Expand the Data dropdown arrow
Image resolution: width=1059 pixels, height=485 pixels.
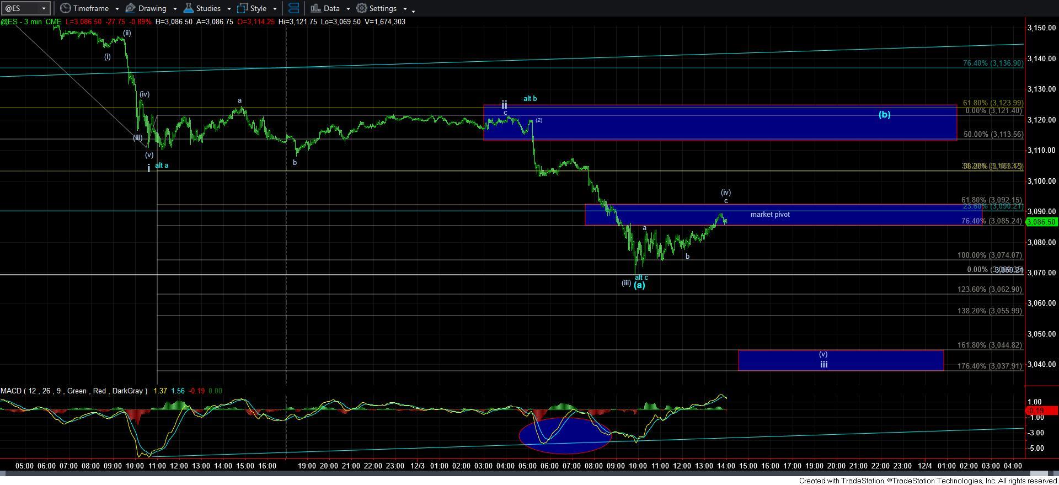(348, 9)
